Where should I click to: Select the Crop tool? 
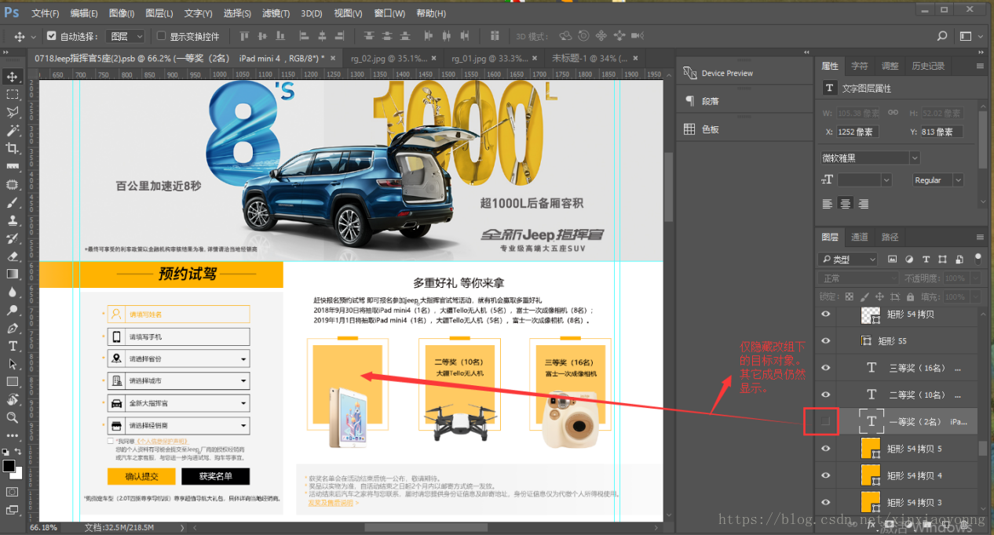tap(12, 148)
